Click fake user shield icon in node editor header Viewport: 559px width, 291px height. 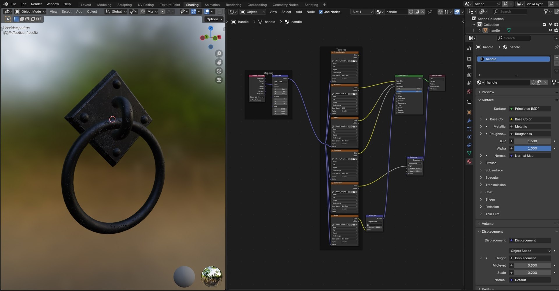tap(411, 12)
